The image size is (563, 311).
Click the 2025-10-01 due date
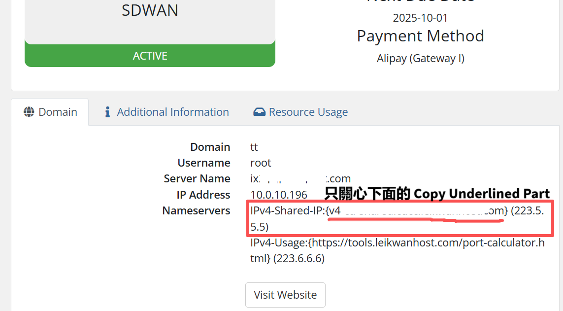click(420, 18)
